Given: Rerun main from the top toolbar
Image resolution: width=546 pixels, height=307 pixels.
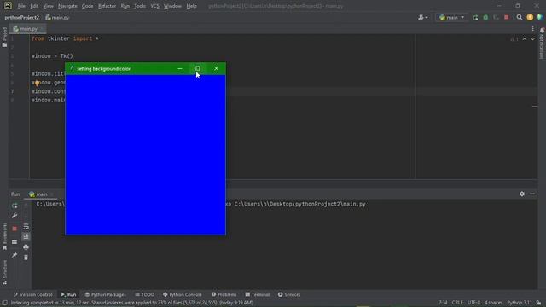Looking at the screenshot, I should tap(475, 17).
